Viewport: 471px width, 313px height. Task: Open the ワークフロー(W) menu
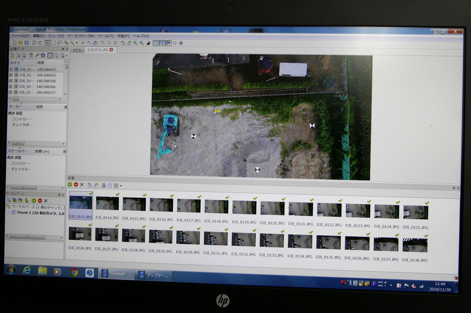tap(80, 36)
